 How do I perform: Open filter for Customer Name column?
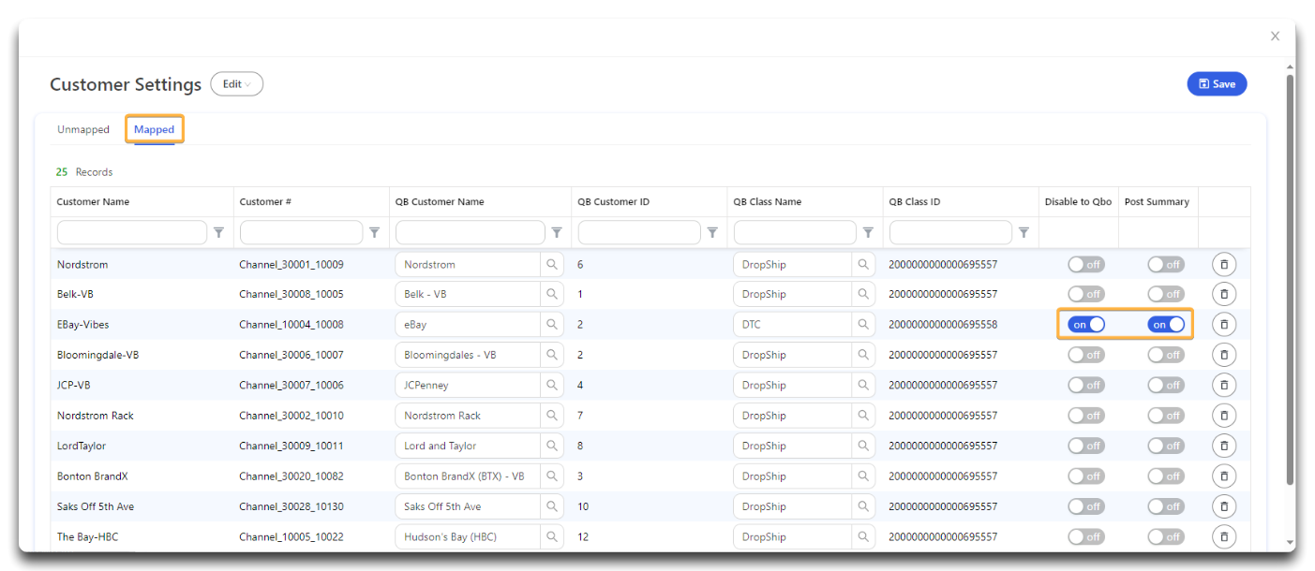coord(218,232)
